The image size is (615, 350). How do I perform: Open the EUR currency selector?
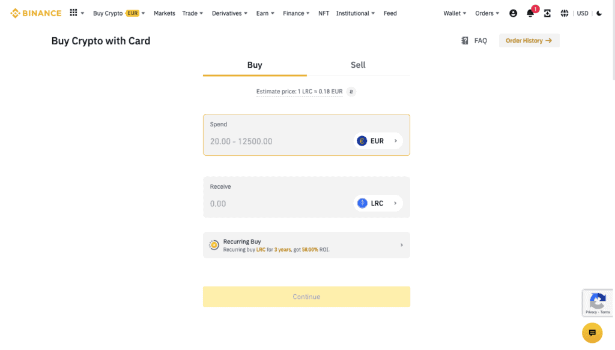tap(378, 141)
